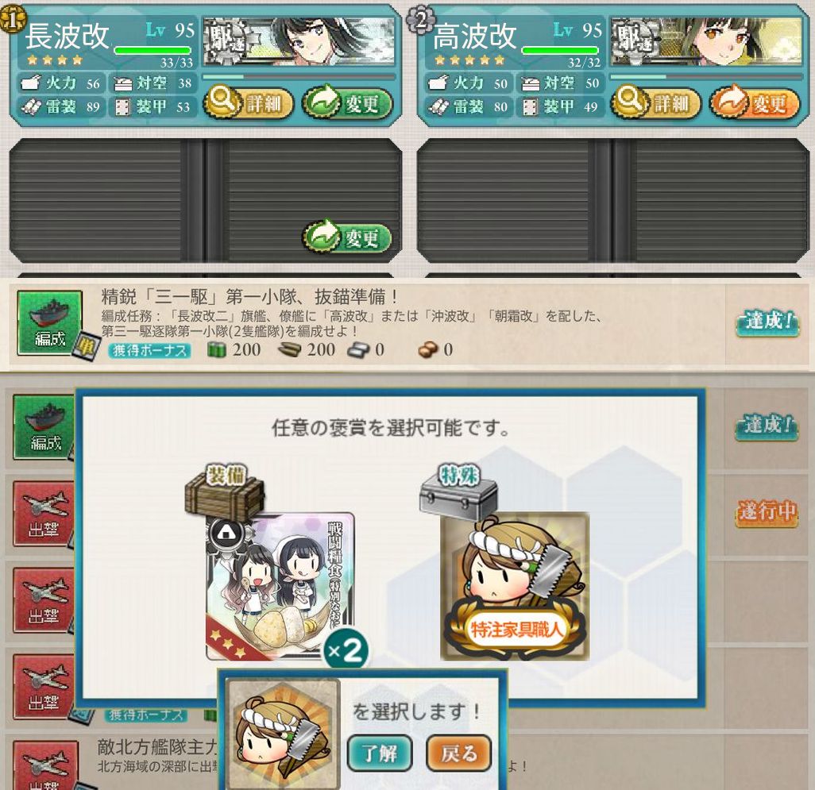Click the 遂行中 in-progress quest badge
This screenshot has height=790, width=815.
[x=767, y=512]
